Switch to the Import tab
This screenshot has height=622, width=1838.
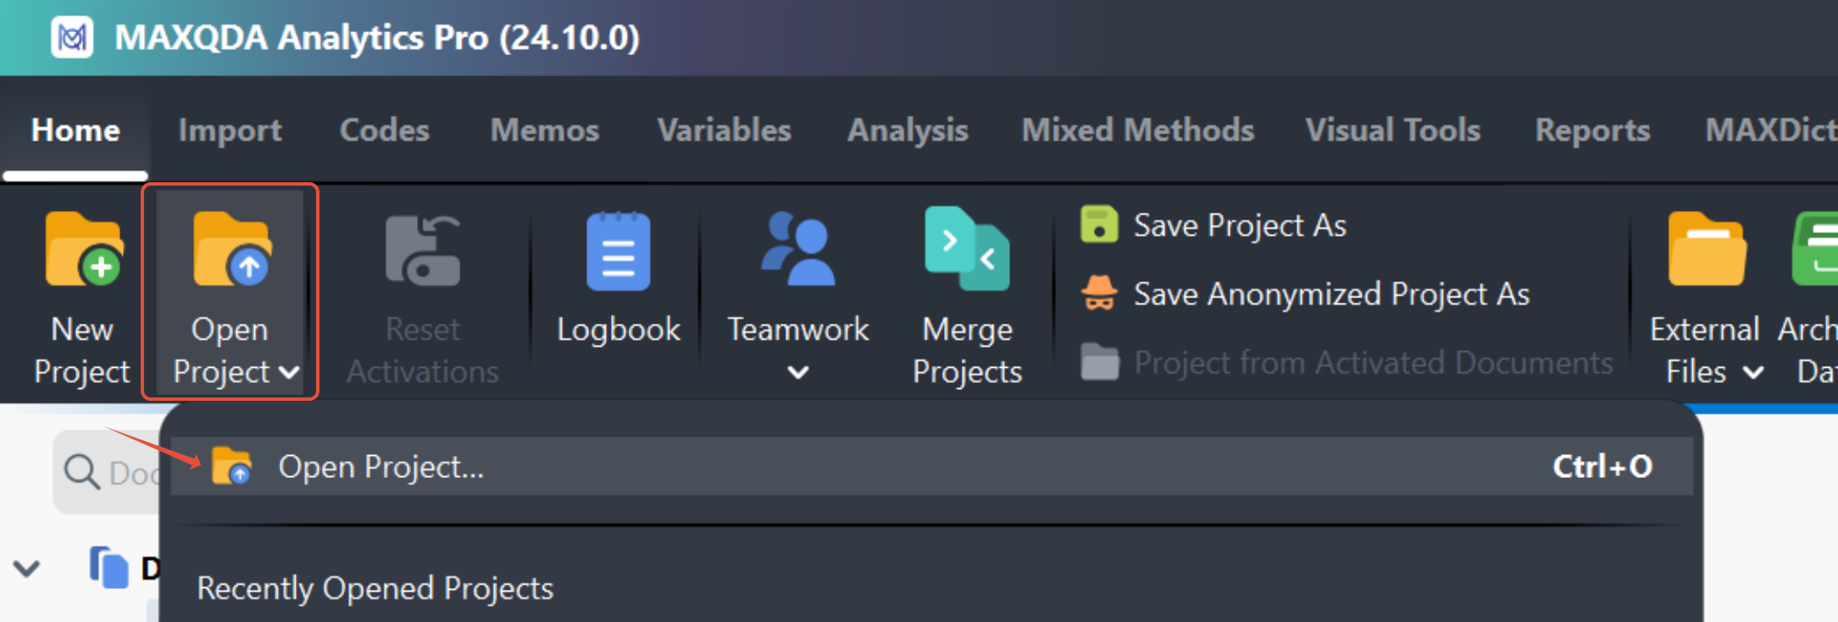[x=230, y=130]
